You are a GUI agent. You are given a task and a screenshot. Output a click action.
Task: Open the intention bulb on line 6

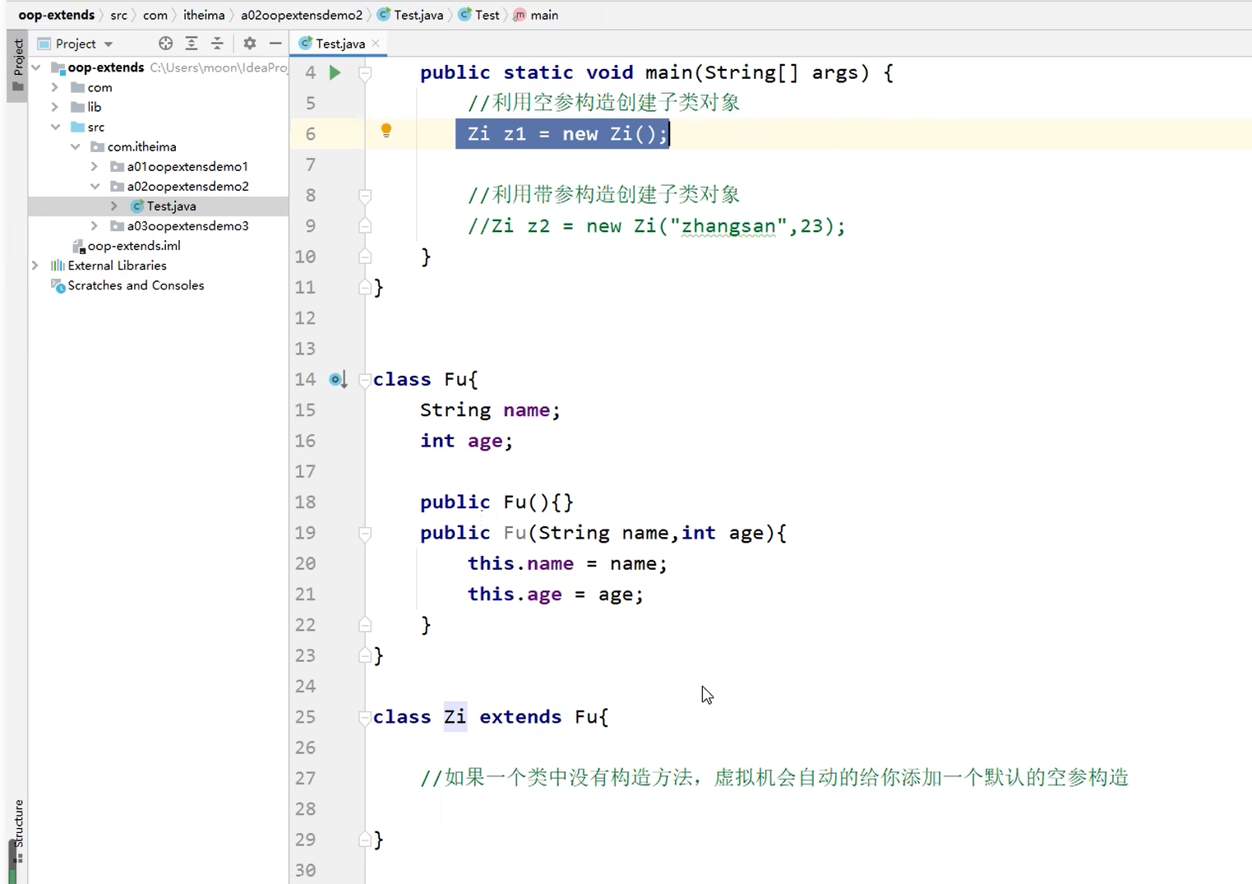[386, 131]
